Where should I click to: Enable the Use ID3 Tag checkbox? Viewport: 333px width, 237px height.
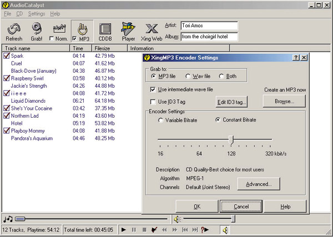click(x=153, y=102)
